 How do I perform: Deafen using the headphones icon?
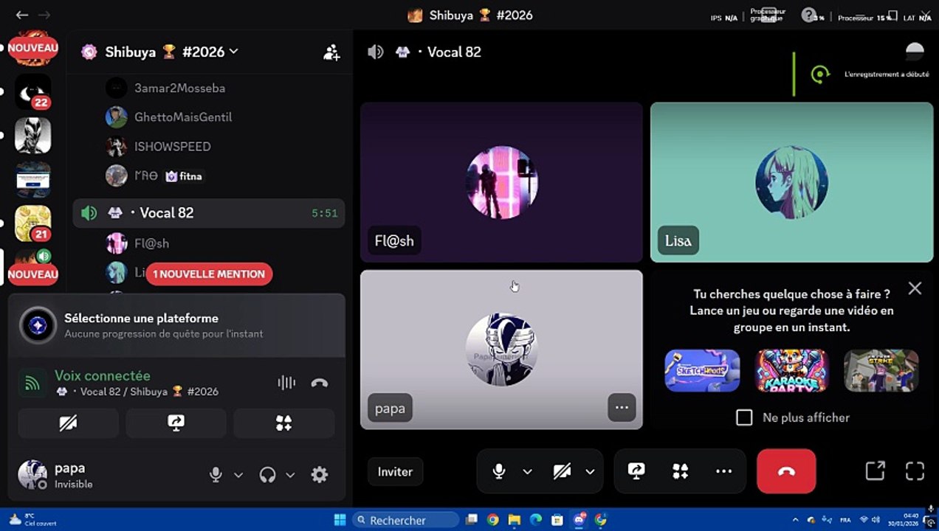[268, 475]
